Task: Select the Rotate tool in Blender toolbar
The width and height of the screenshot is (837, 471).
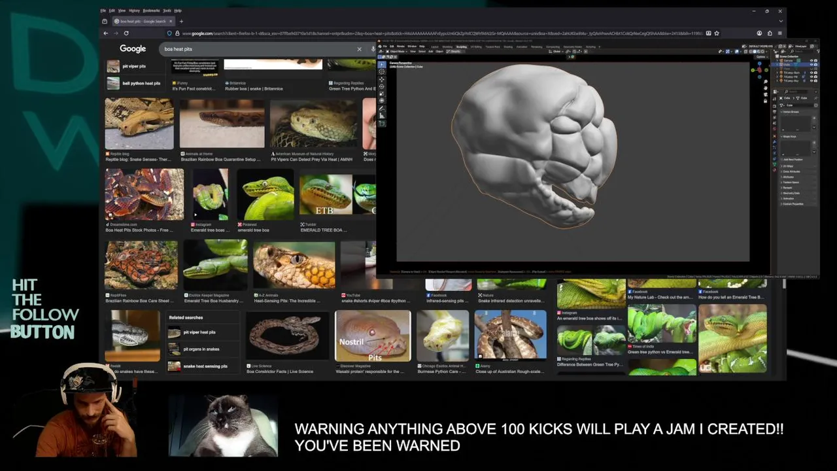Action: (x=382, y=86)
